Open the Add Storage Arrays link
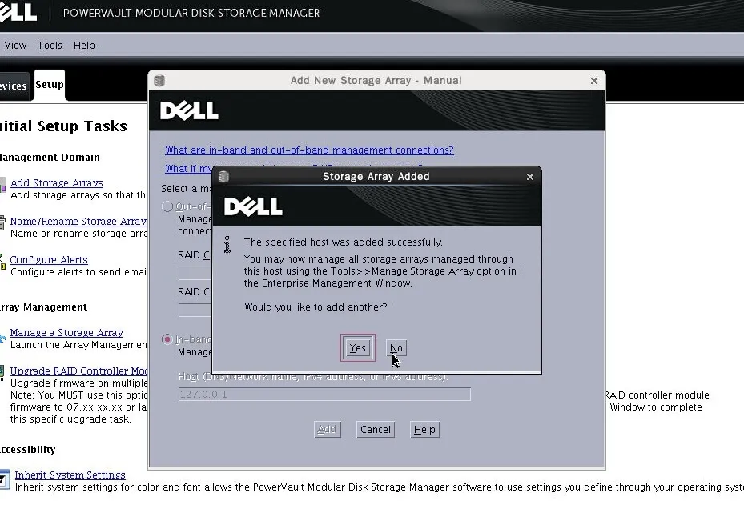 [x=57, y=182]
